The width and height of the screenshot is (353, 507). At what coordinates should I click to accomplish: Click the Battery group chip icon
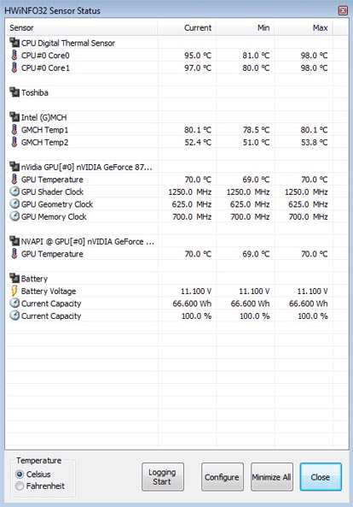(14, 279)
